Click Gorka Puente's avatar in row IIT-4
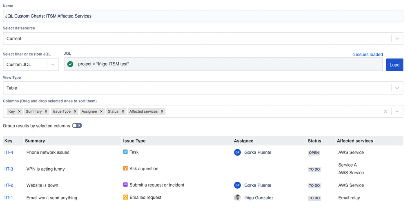The height and width of the screenshot is (209, 408). tap(237, 152)
